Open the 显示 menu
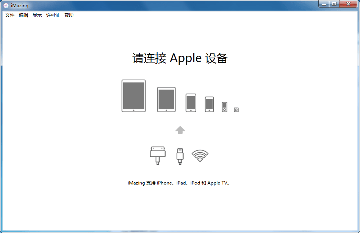Image resolution: width=360 pixels, height=233 pixels. pyautogui.click(x=37, y=15)
